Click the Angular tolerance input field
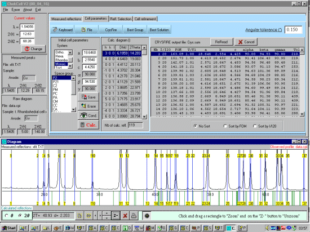Viewport: 310px width, 232px height. [x=293, y=30]
